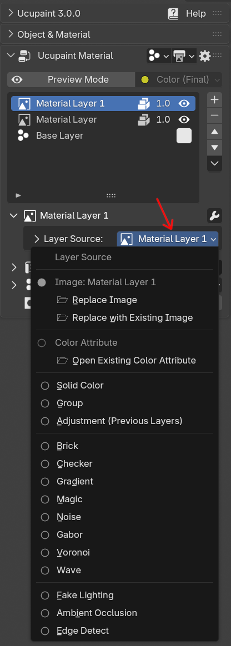Collapse the Ucupaint Material panel
The height and width of the screenshot is (646, 231).
[x=11, y=55]
